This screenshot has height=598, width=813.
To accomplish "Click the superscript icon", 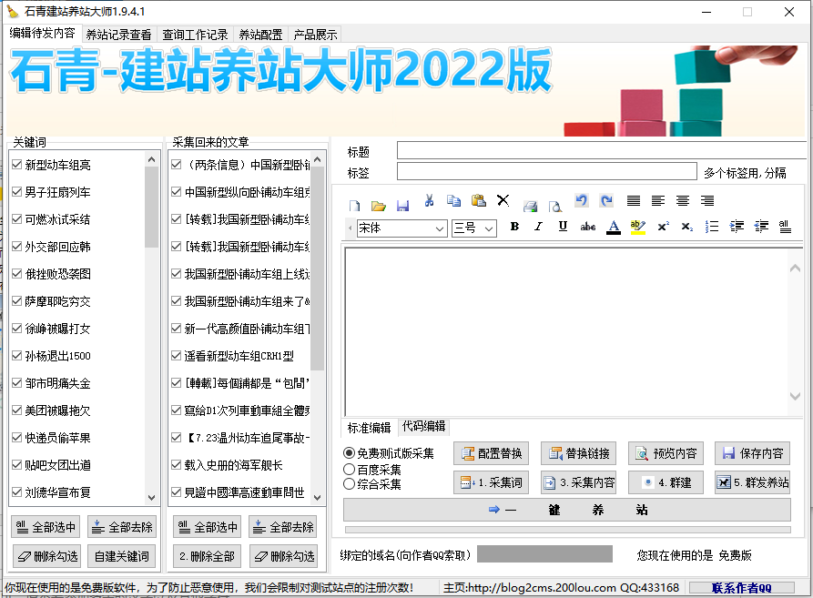I will point(663,228).
